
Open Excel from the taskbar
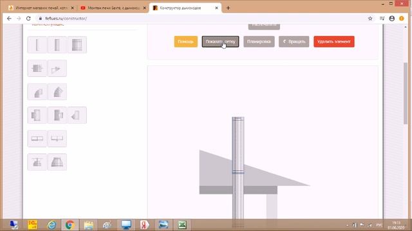pos(182,225)
